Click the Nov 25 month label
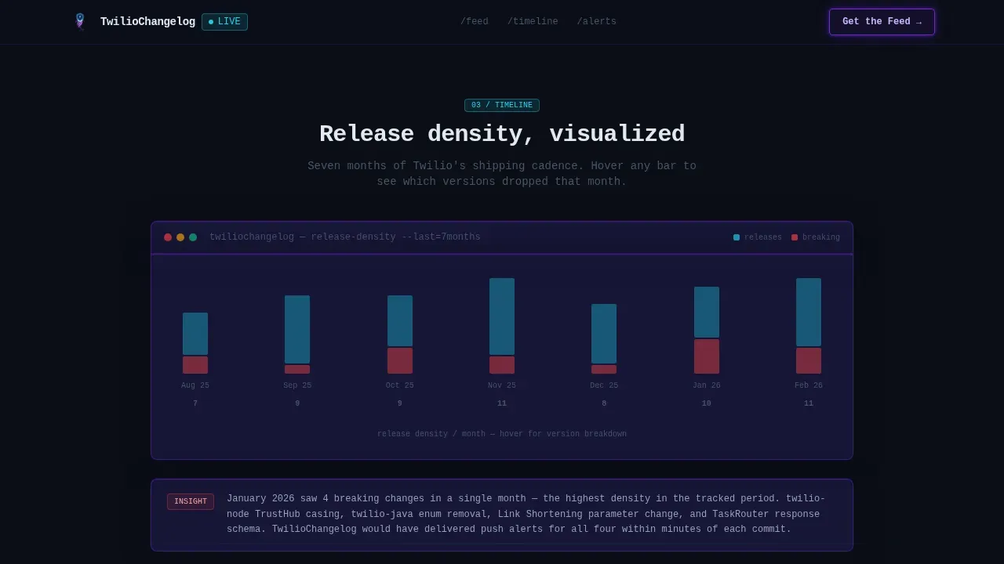Image resolution: width=1004 pixels, height=564 pixels. point(502,385)
